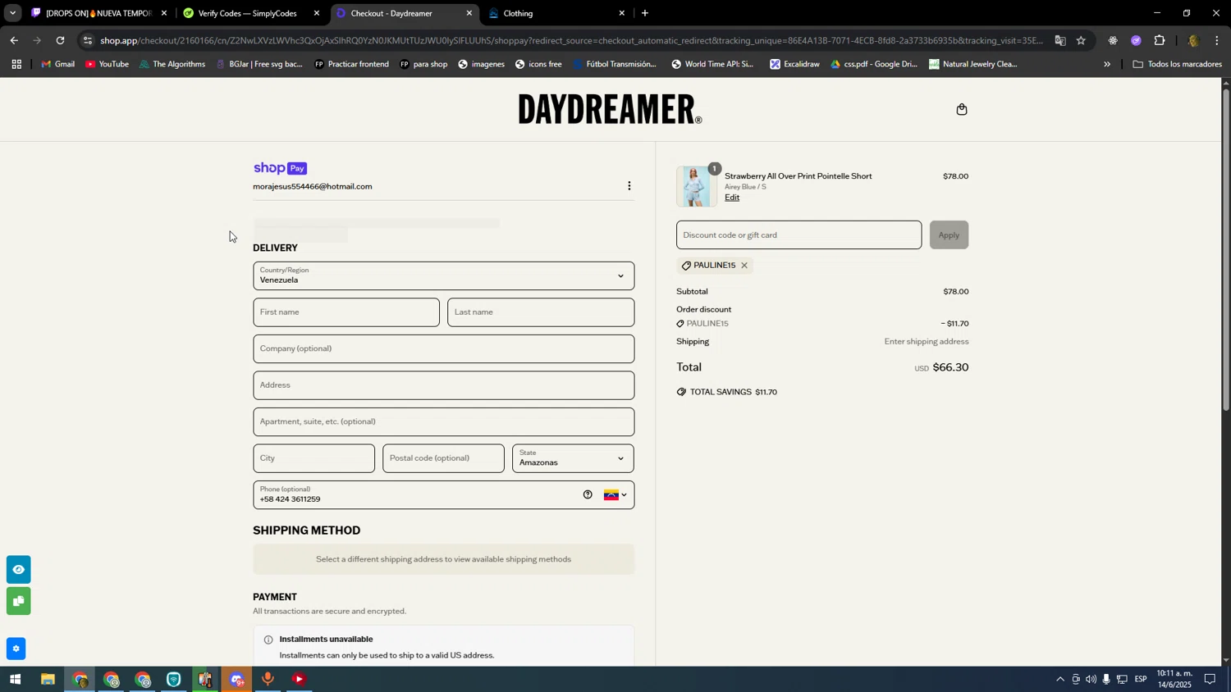
Task: Close the Checkout - Daydreamer tab
Action: pyautogui.click(x=469, y=13)
